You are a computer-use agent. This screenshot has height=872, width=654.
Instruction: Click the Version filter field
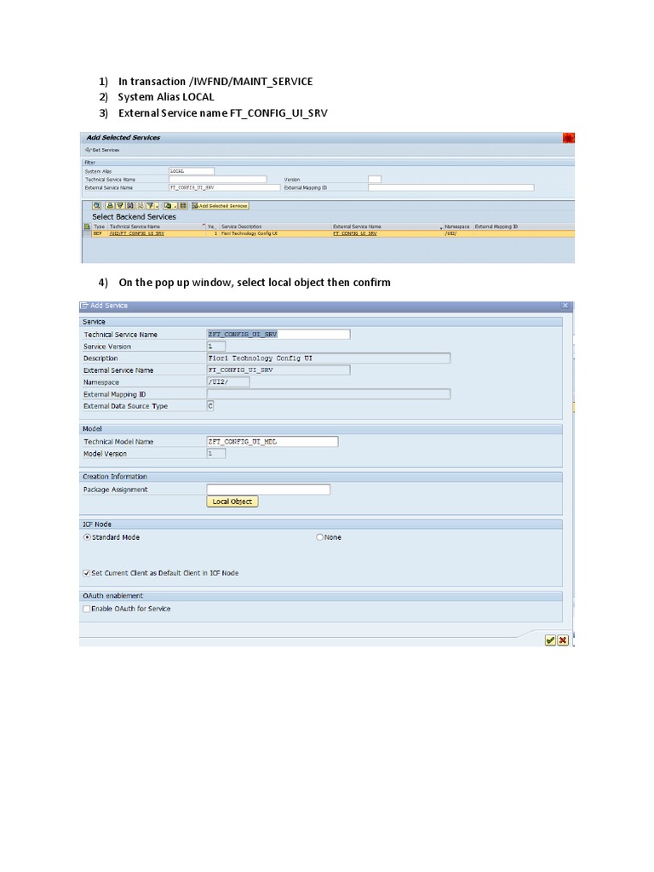tap(375, 179)
